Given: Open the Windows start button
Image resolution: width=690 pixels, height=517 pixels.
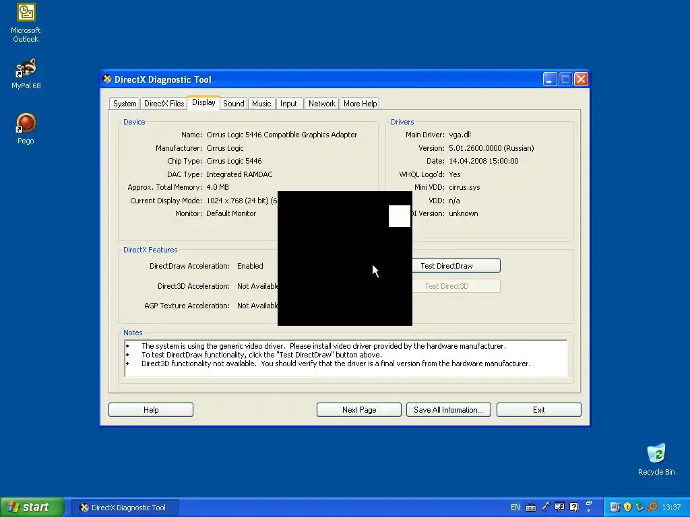Looking at the screenshot, I should pos(32,508).
